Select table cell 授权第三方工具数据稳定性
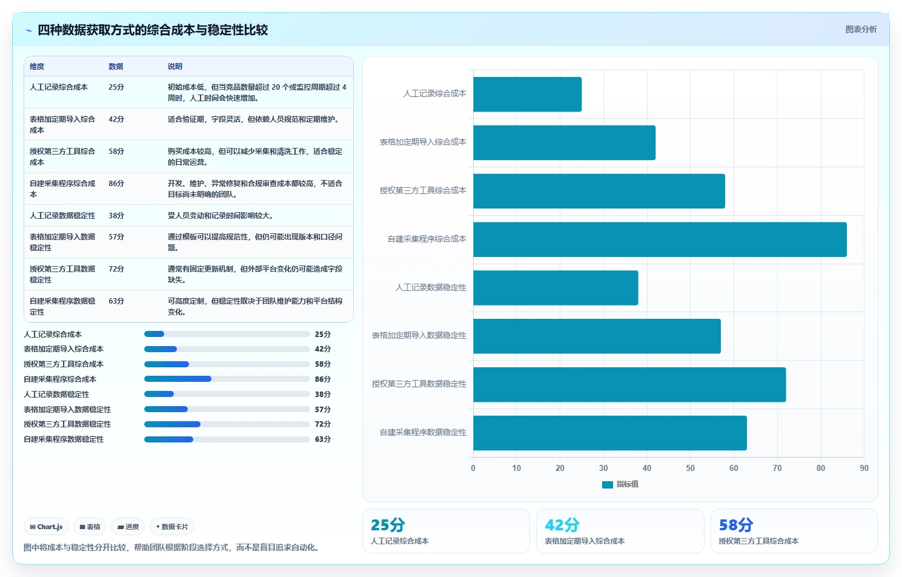Viewport: 902px width, 577px height. 62,275
